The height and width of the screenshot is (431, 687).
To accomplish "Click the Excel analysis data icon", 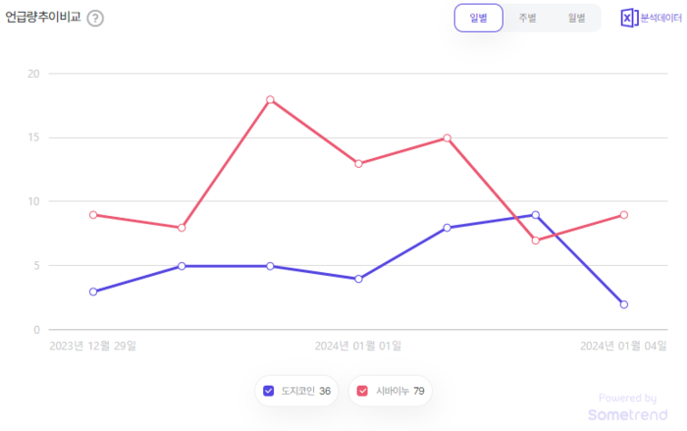I will pyautogui.click(x=629, y=18).
